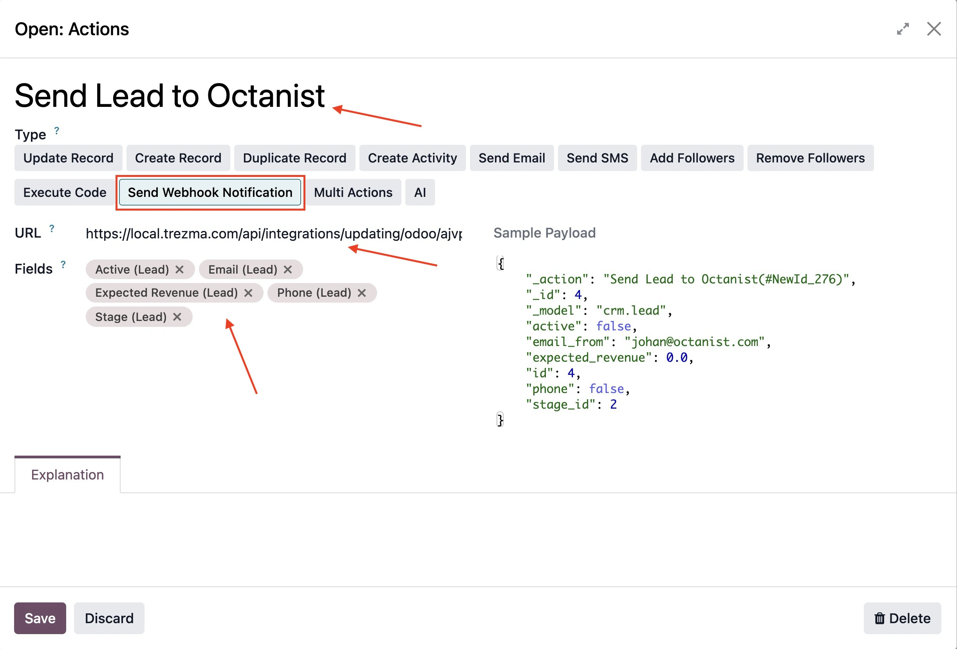Delete this action
The width and height of the screenshot is (957, 649).
[902, 618]
